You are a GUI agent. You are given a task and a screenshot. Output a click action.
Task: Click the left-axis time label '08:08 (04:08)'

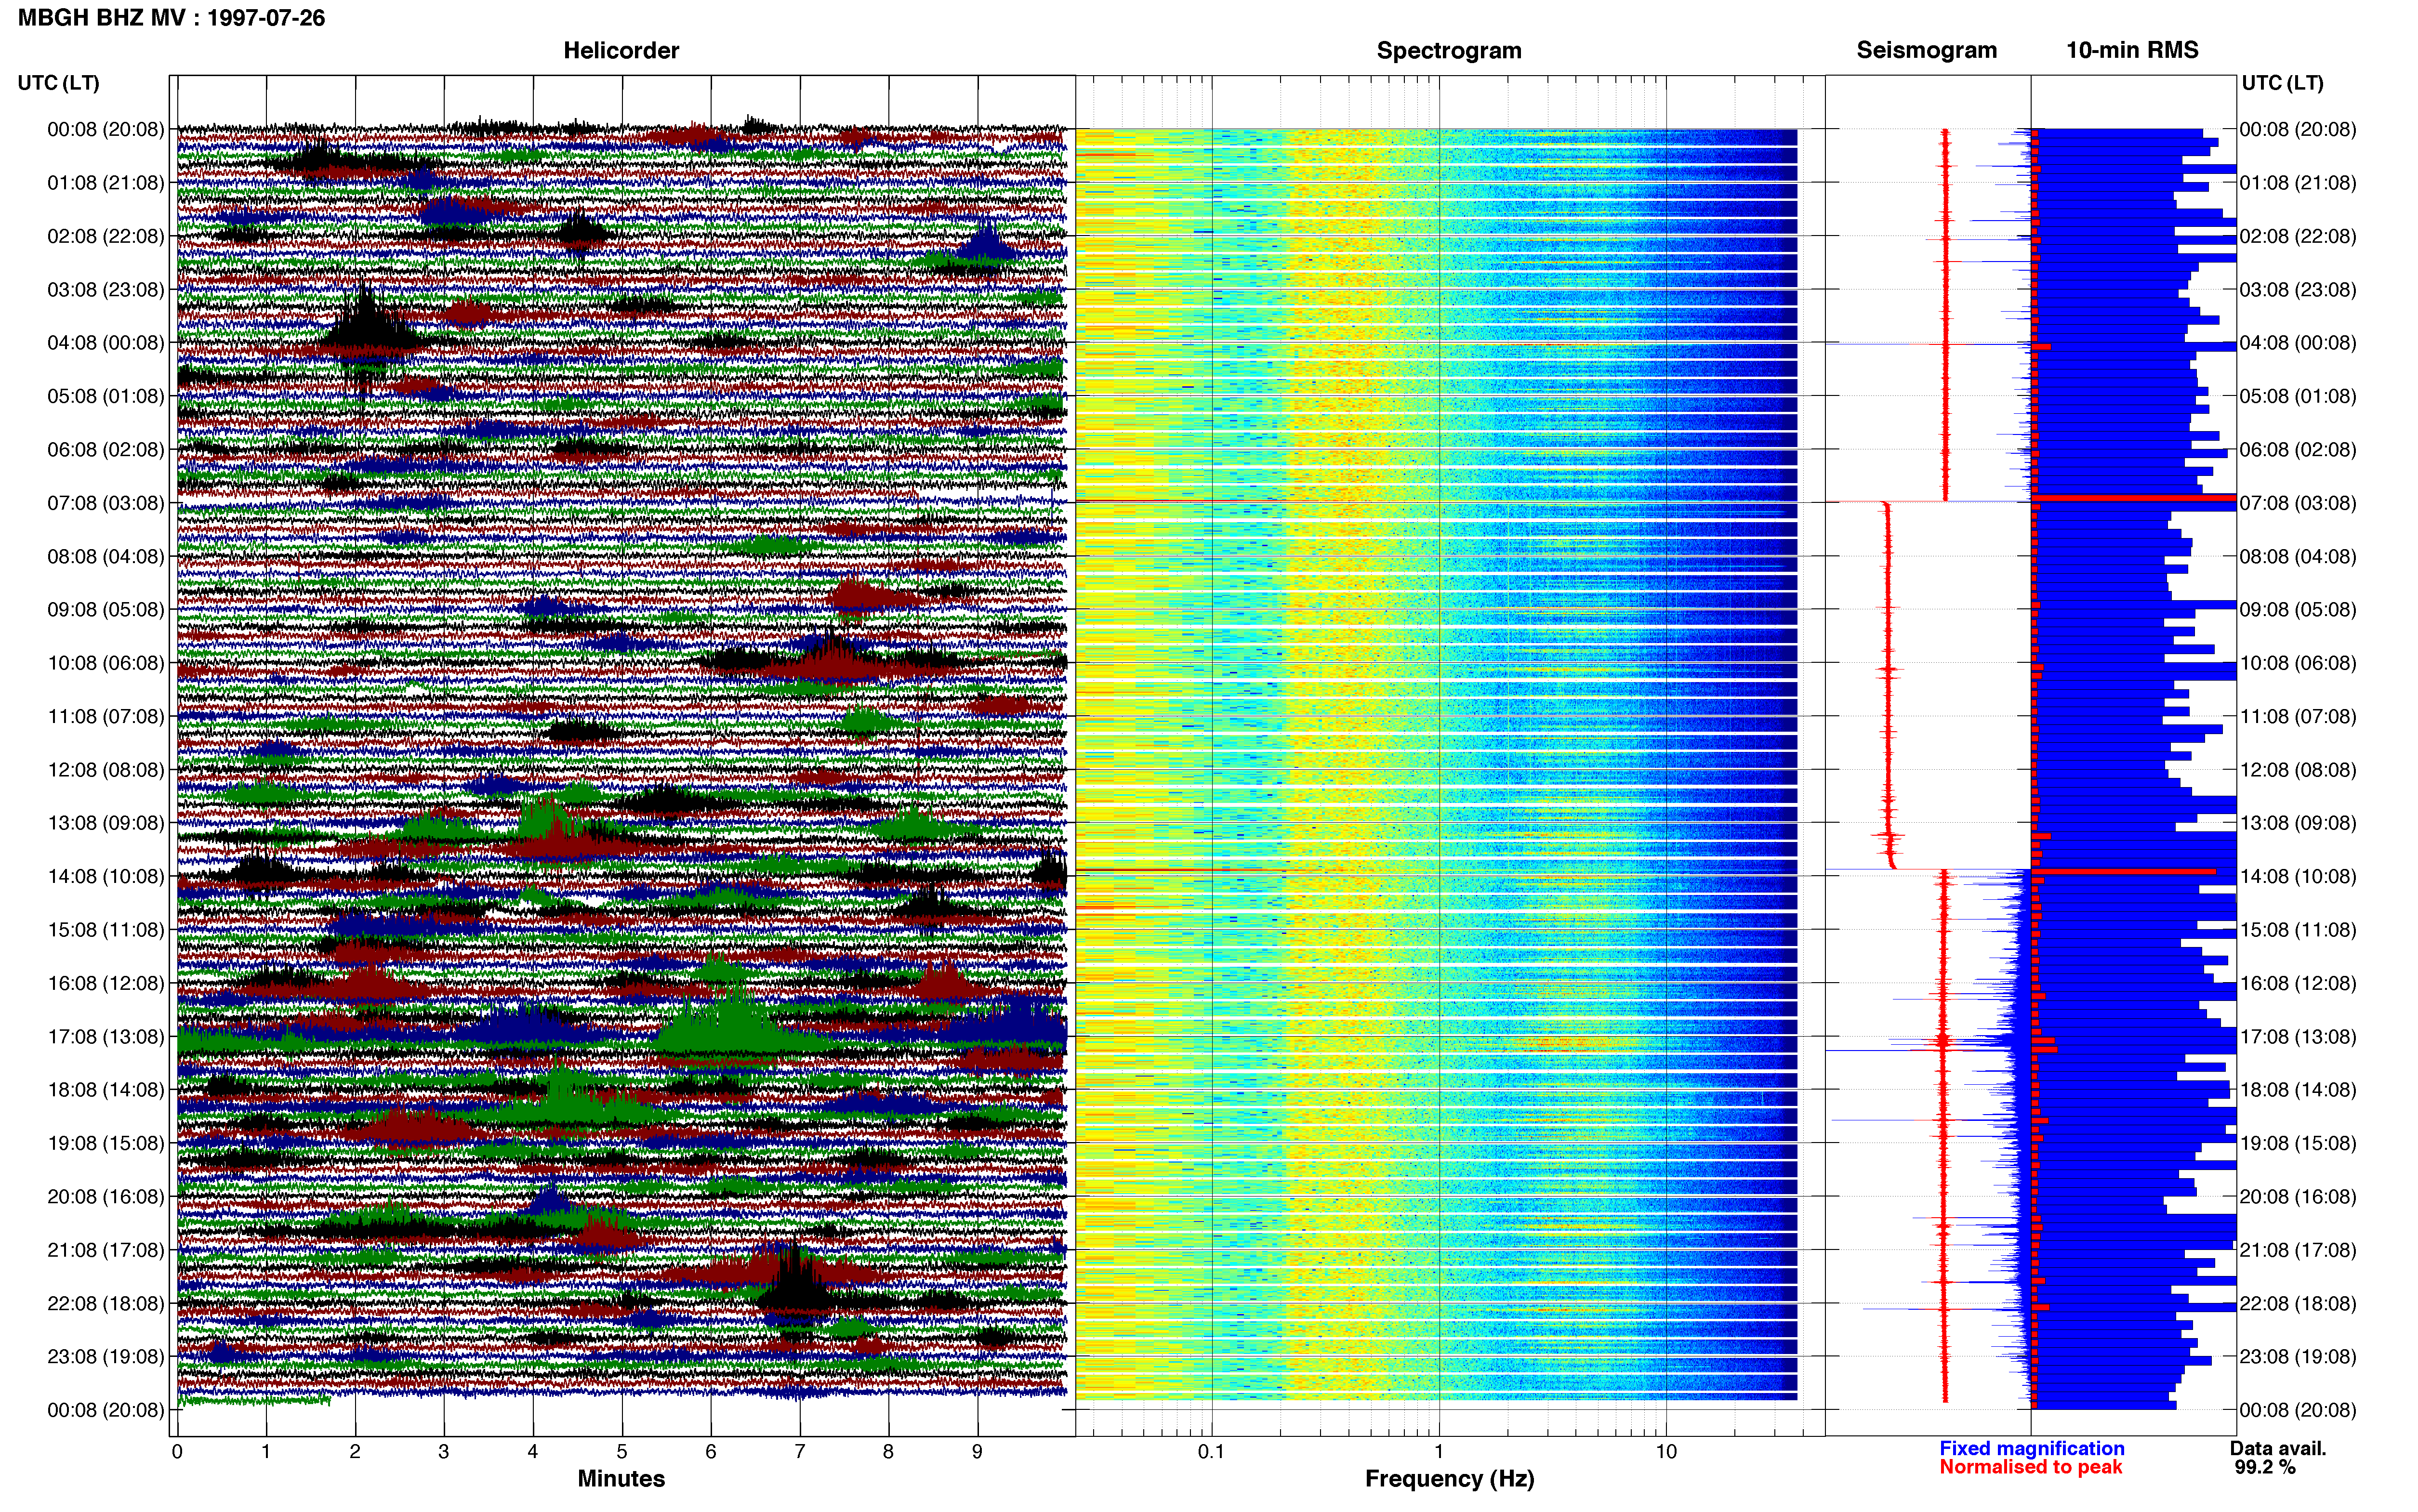(x=106, y=556)
